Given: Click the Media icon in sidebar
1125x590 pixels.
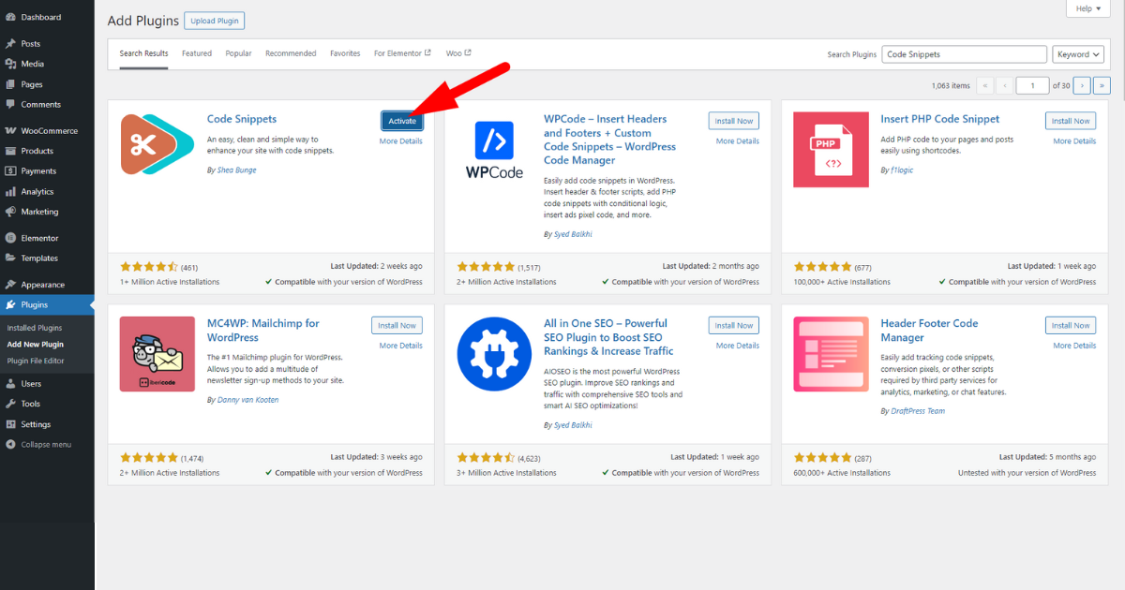Looking at the screenshot, I should pyautogui.click(x=9, y=64).
